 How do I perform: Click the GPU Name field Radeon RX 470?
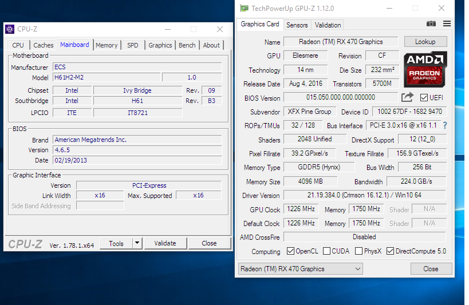point(341,42)
